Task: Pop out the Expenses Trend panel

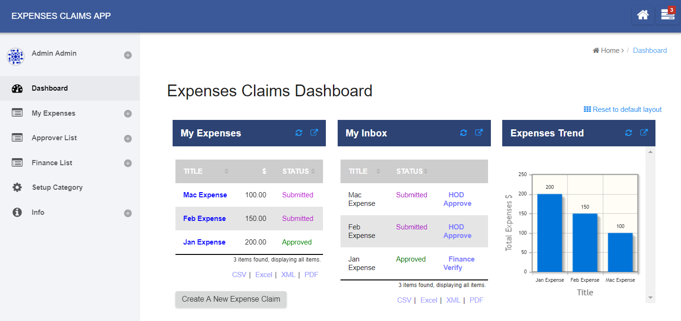Action: coord(644,133)
